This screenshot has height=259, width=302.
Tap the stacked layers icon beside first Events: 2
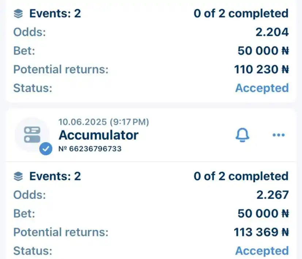pyautogui.click(x=18, y=14)
